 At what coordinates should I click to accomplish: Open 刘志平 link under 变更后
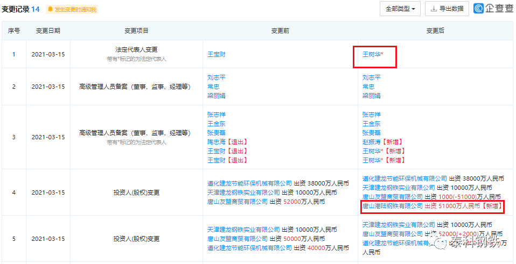click(x=372, y=77)
